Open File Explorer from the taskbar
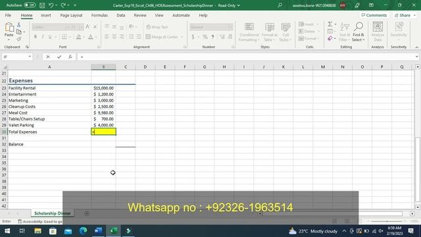Image resolution: width=421 pixels, height=237 pixels. click(37, 231)
